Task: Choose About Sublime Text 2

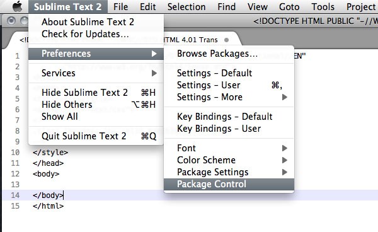Action: point(96,22)
